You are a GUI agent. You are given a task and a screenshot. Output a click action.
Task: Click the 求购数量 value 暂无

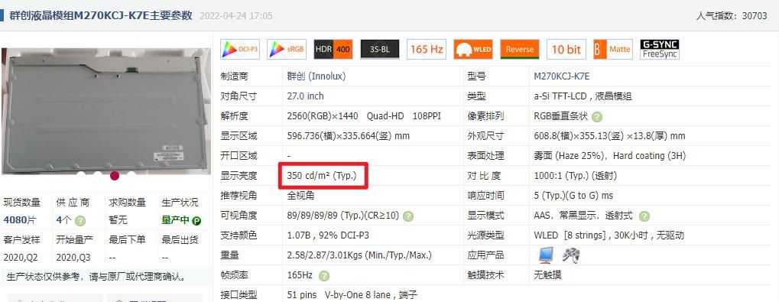pos(118,220)
